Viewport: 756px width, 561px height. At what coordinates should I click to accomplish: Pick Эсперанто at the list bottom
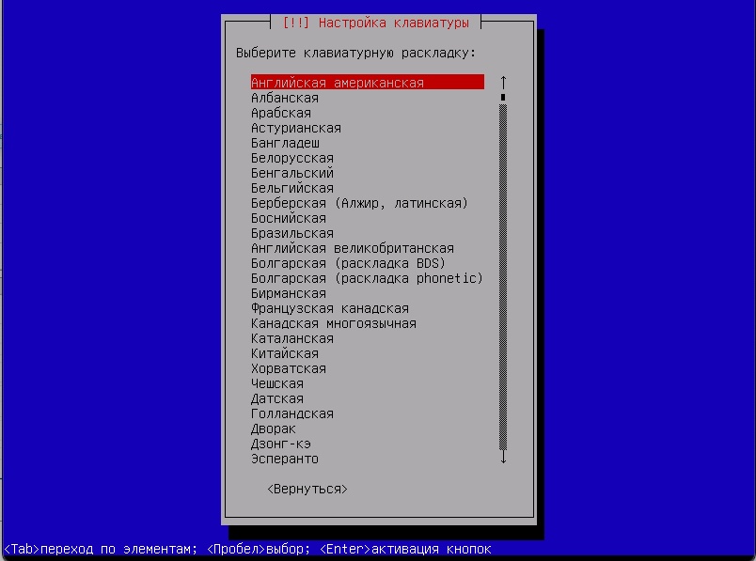click(285, 459)
